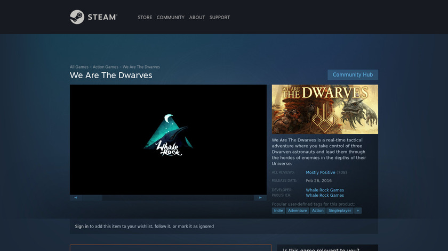Screen dimensions: 448x251
Task: Click the Sign in link
Action: 82,226
